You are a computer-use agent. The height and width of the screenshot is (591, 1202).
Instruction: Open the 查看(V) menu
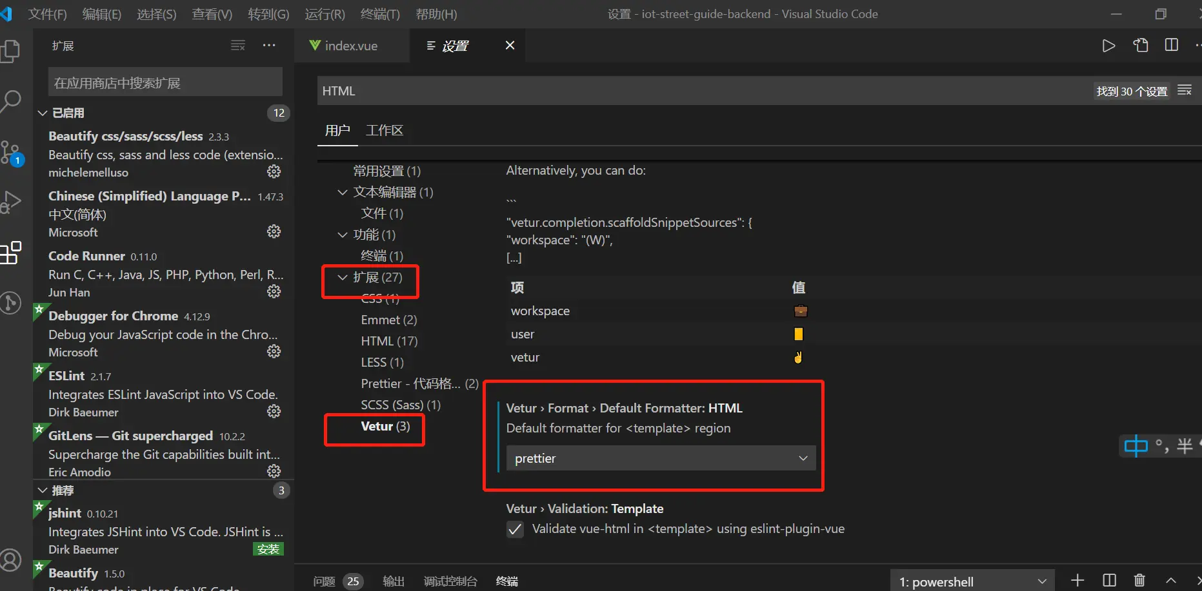(212, 14)
